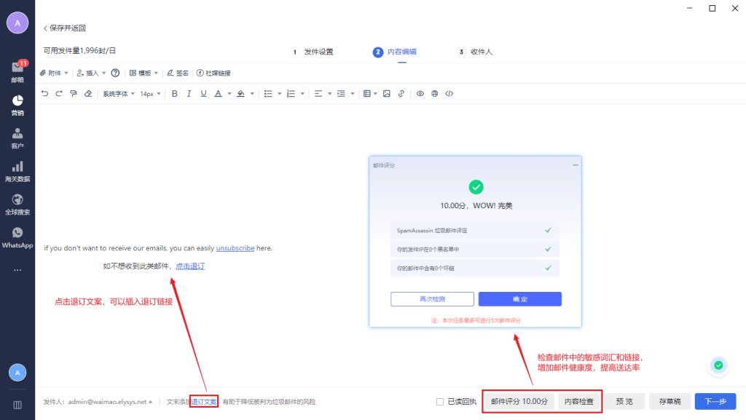Toggle the eye preview icon in toolbar

click(x=420, y=94)
